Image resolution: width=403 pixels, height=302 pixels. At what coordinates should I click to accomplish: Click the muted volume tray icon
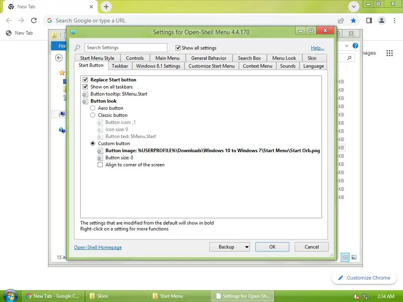356,296
